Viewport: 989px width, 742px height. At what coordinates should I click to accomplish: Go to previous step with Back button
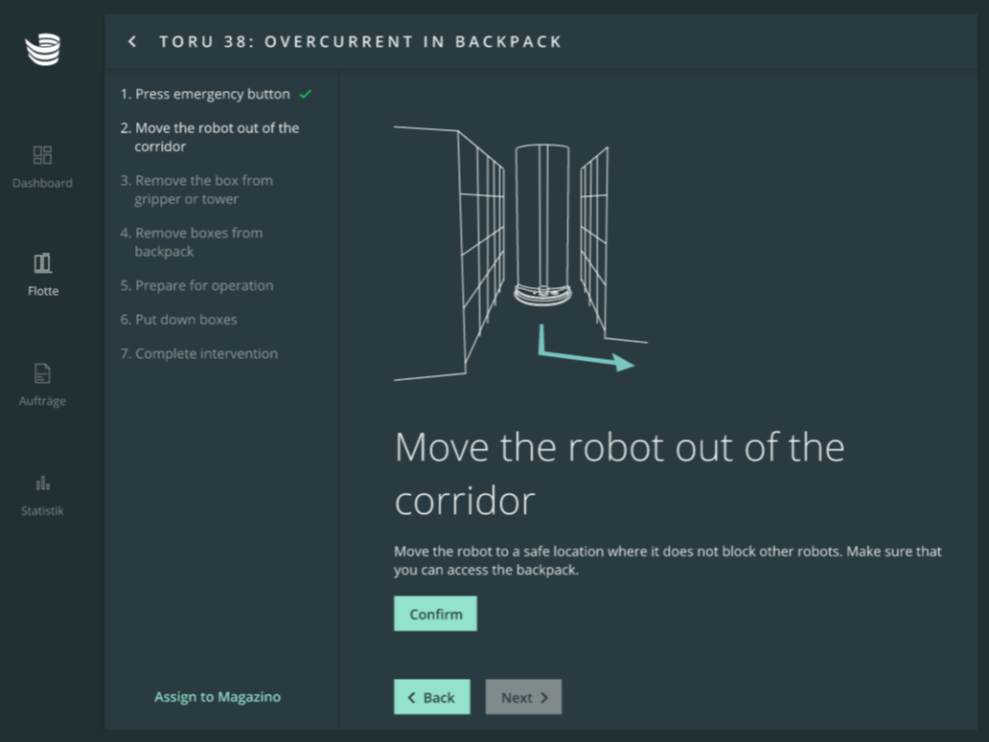coord(431,697)
